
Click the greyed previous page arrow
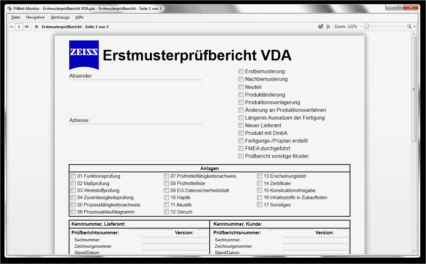click(x=12, y=27)
